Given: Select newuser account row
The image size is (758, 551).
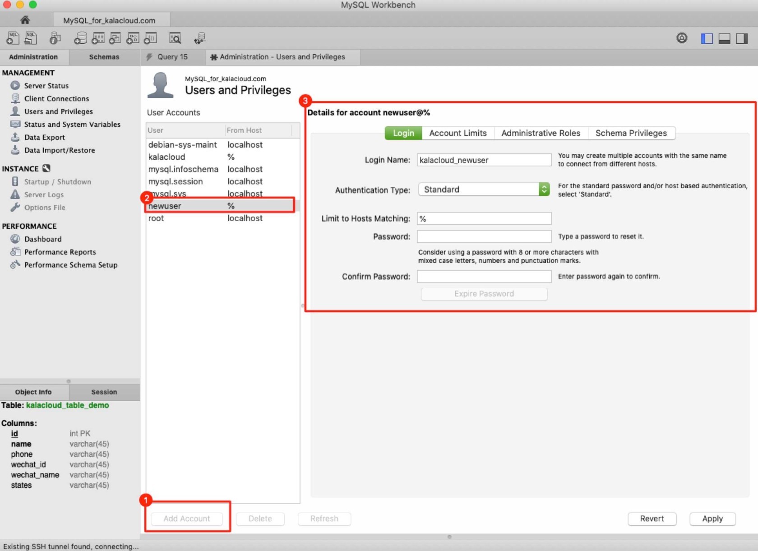Looking at the screenshot, I should tap(222, 206).
